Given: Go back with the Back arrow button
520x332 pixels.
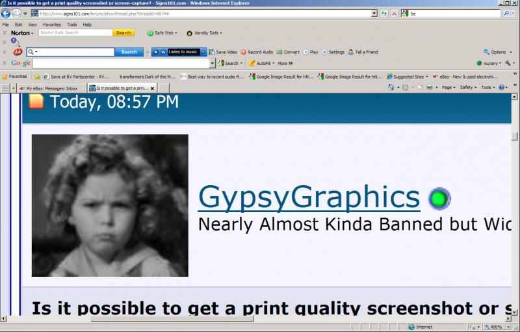Looking at the screenshot, I should [6, 14].
